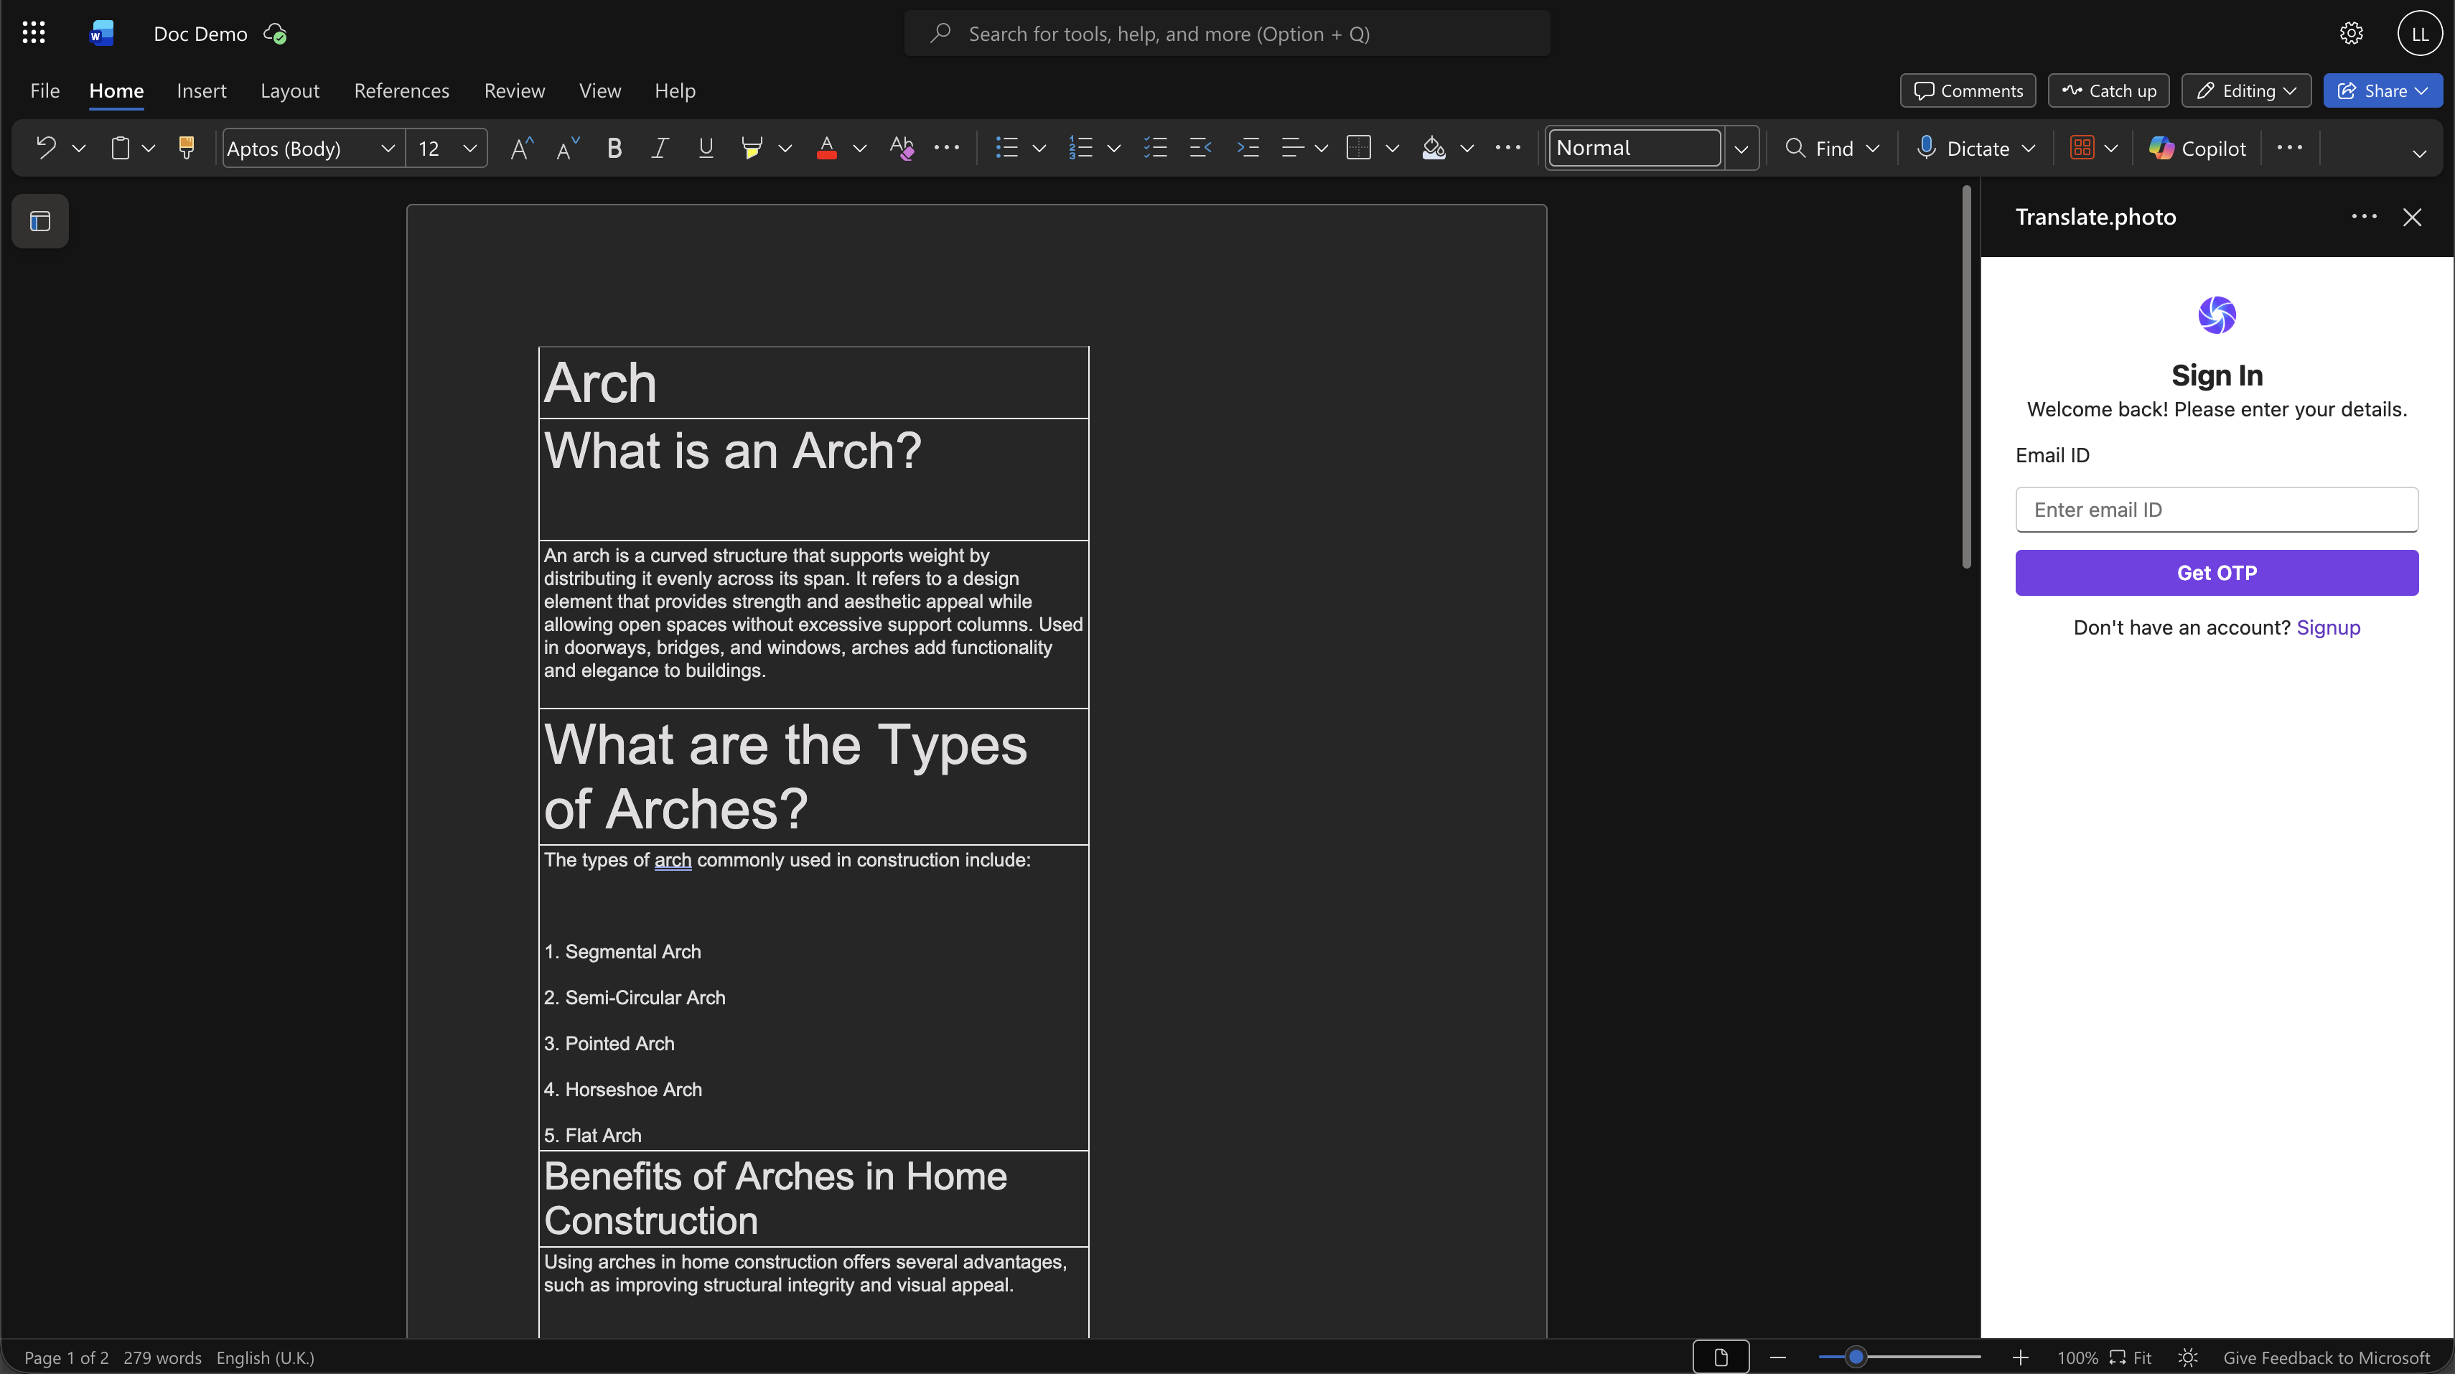Apply shading fill color
This screenshot has height=1374, width=2455.
tap(1434, 148)
